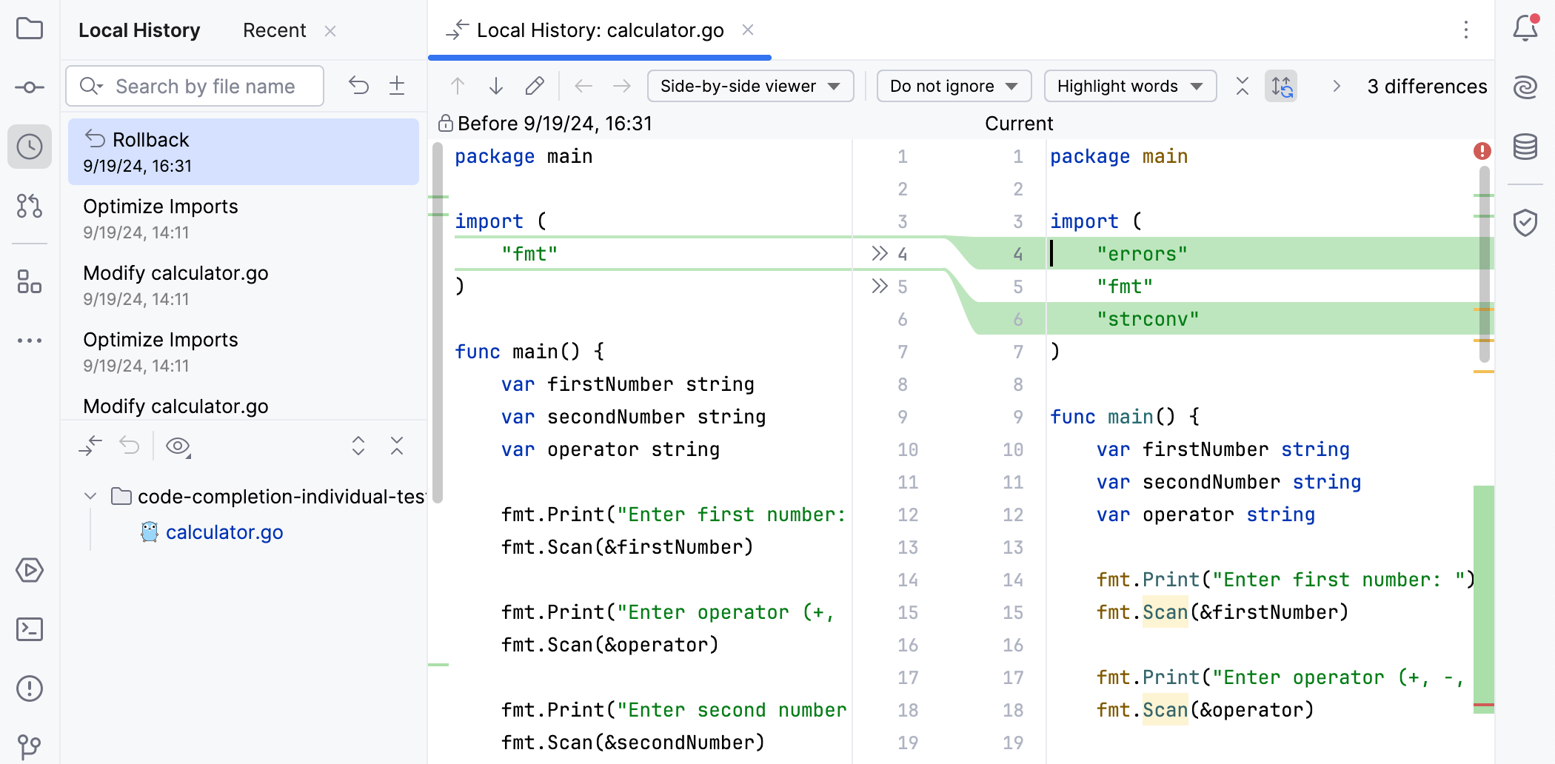Open calculator.go in the file tree
This screenshot has width=1555, height=764.
(x=224, y=532)
